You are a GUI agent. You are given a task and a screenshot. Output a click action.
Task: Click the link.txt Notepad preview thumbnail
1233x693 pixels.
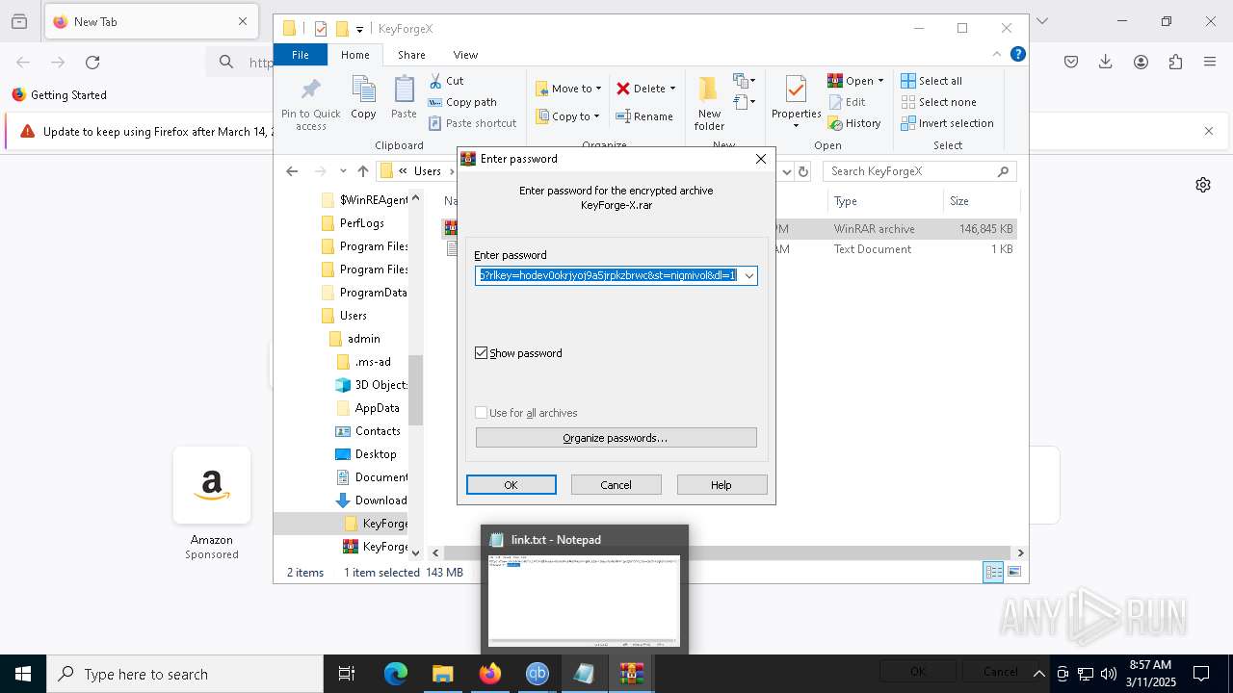pyautogui.click(x=584, y=601)
